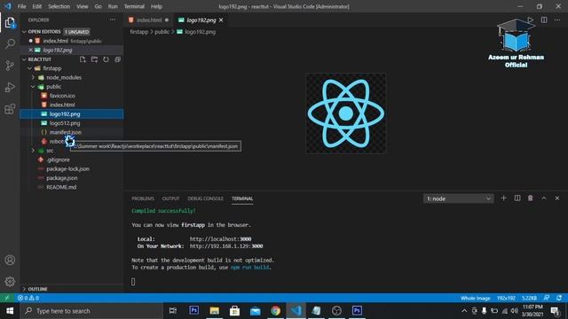Screen dimensions: 568x319
Task: Switch to the Debug Console tab
Action: (x=205, y=198)
